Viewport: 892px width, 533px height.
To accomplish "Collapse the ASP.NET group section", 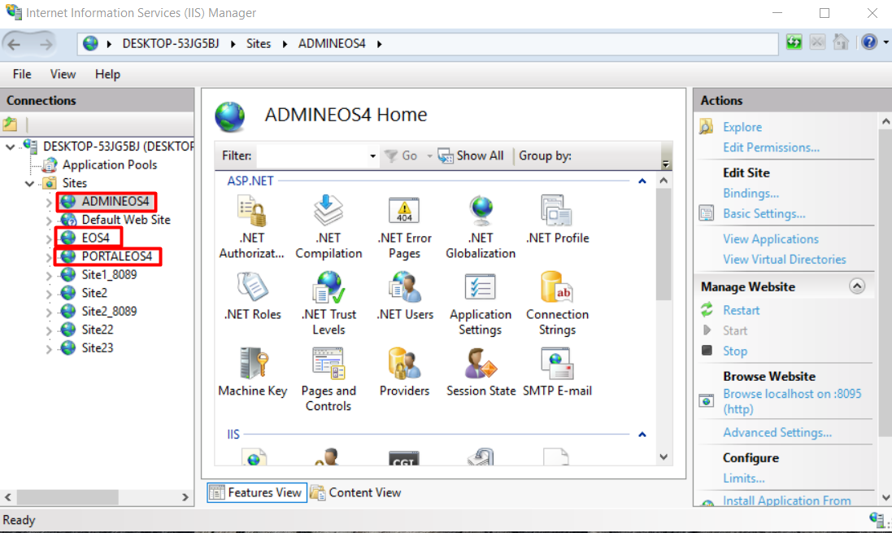I will tap(642, 181).
